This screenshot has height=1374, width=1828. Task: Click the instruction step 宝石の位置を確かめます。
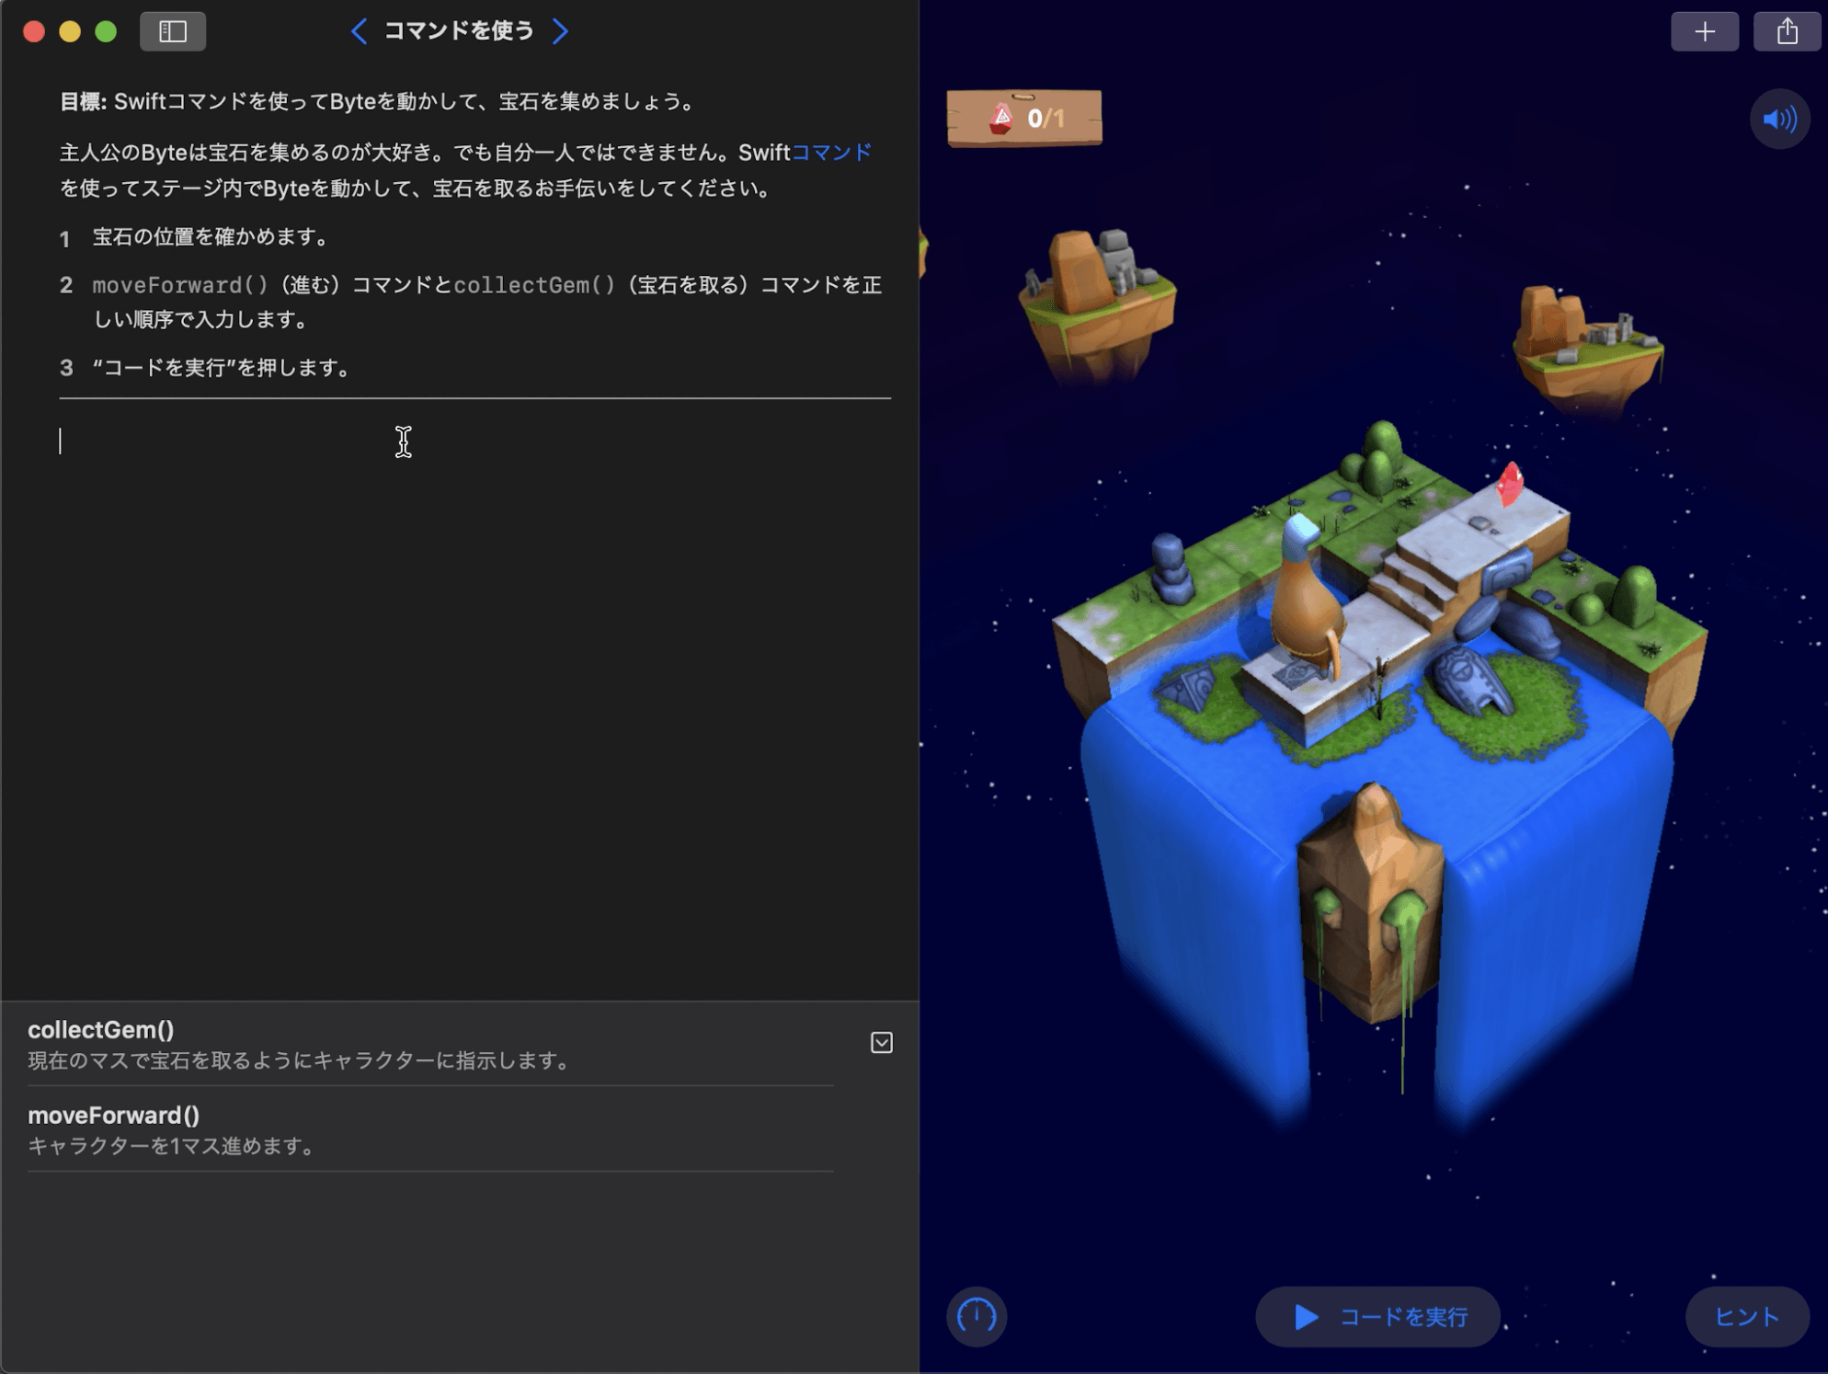[x=213, y=237]
